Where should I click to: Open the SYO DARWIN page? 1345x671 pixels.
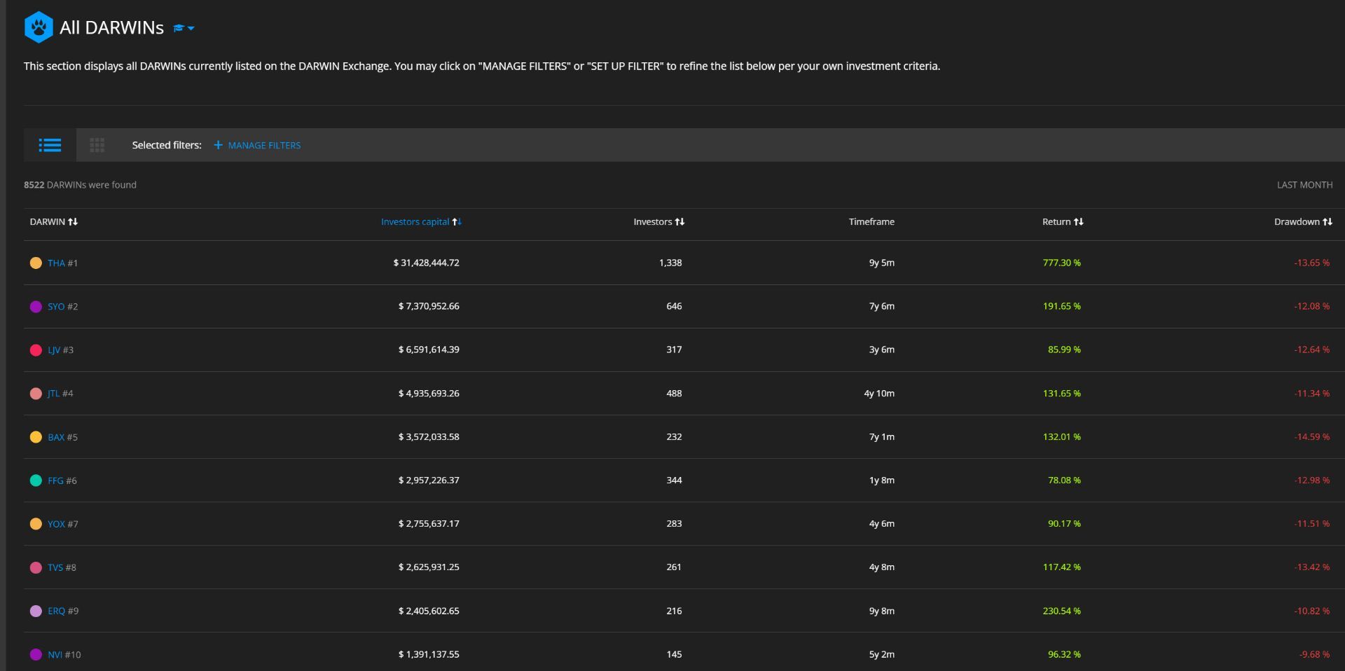click(56, 307)
